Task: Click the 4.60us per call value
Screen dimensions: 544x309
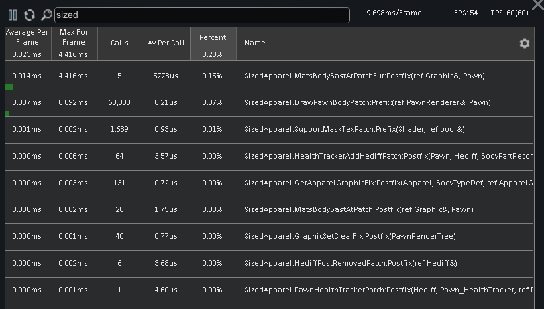Action: (166, 290)
